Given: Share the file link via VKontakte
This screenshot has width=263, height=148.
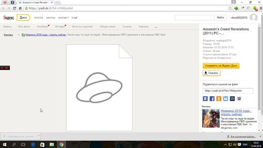Looking at the screenshot, I should click(205, 99).
